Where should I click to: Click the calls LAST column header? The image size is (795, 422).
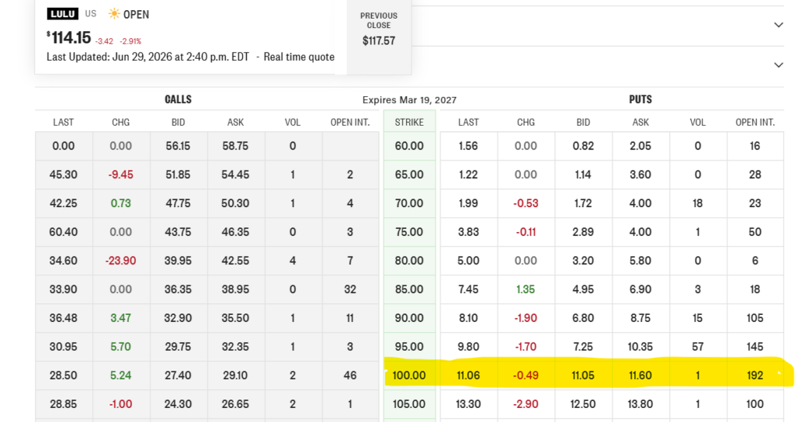coord(64,122)
